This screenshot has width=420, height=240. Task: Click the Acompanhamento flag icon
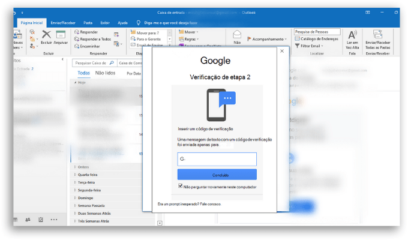249,39
